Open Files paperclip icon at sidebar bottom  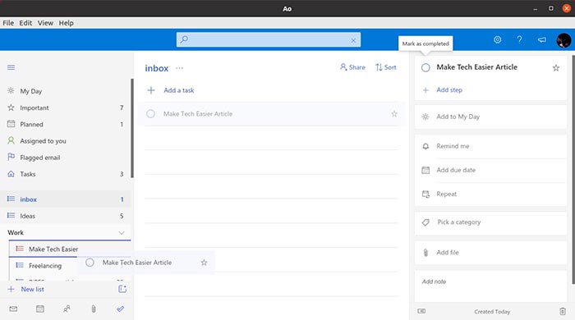[94, 309]
